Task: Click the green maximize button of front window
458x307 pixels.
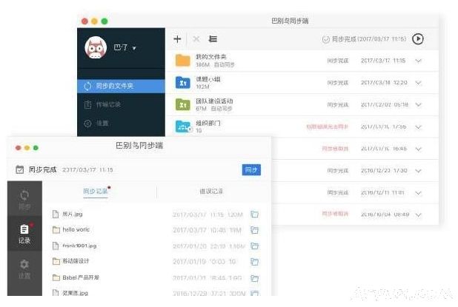Action: point(36,148)
